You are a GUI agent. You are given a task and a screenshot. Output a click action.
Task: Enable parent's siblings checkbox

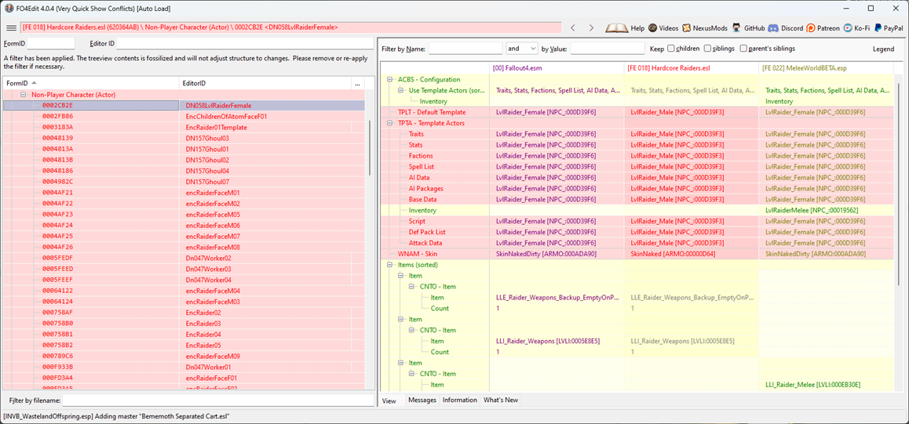click(743, 49)
